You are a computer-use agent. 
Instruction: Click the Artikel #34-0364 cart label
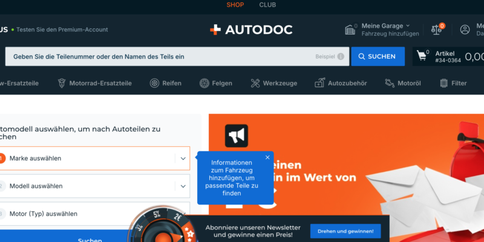[448, 57]
